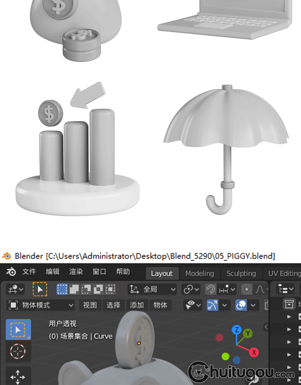Open the visibility and selectability eye dropdown
The width and height of the screenshot is (301, 385).
point(193,305)
